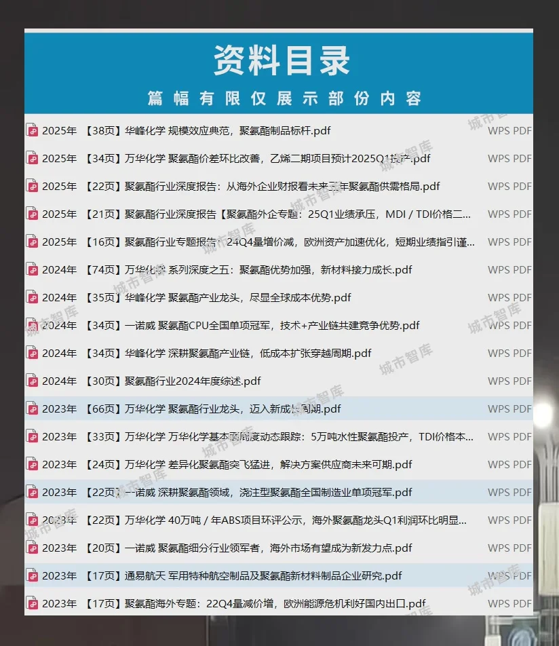Select the PDF icon next to 通易航天 军用特种航空制品 report

click(x=32, y=575)
